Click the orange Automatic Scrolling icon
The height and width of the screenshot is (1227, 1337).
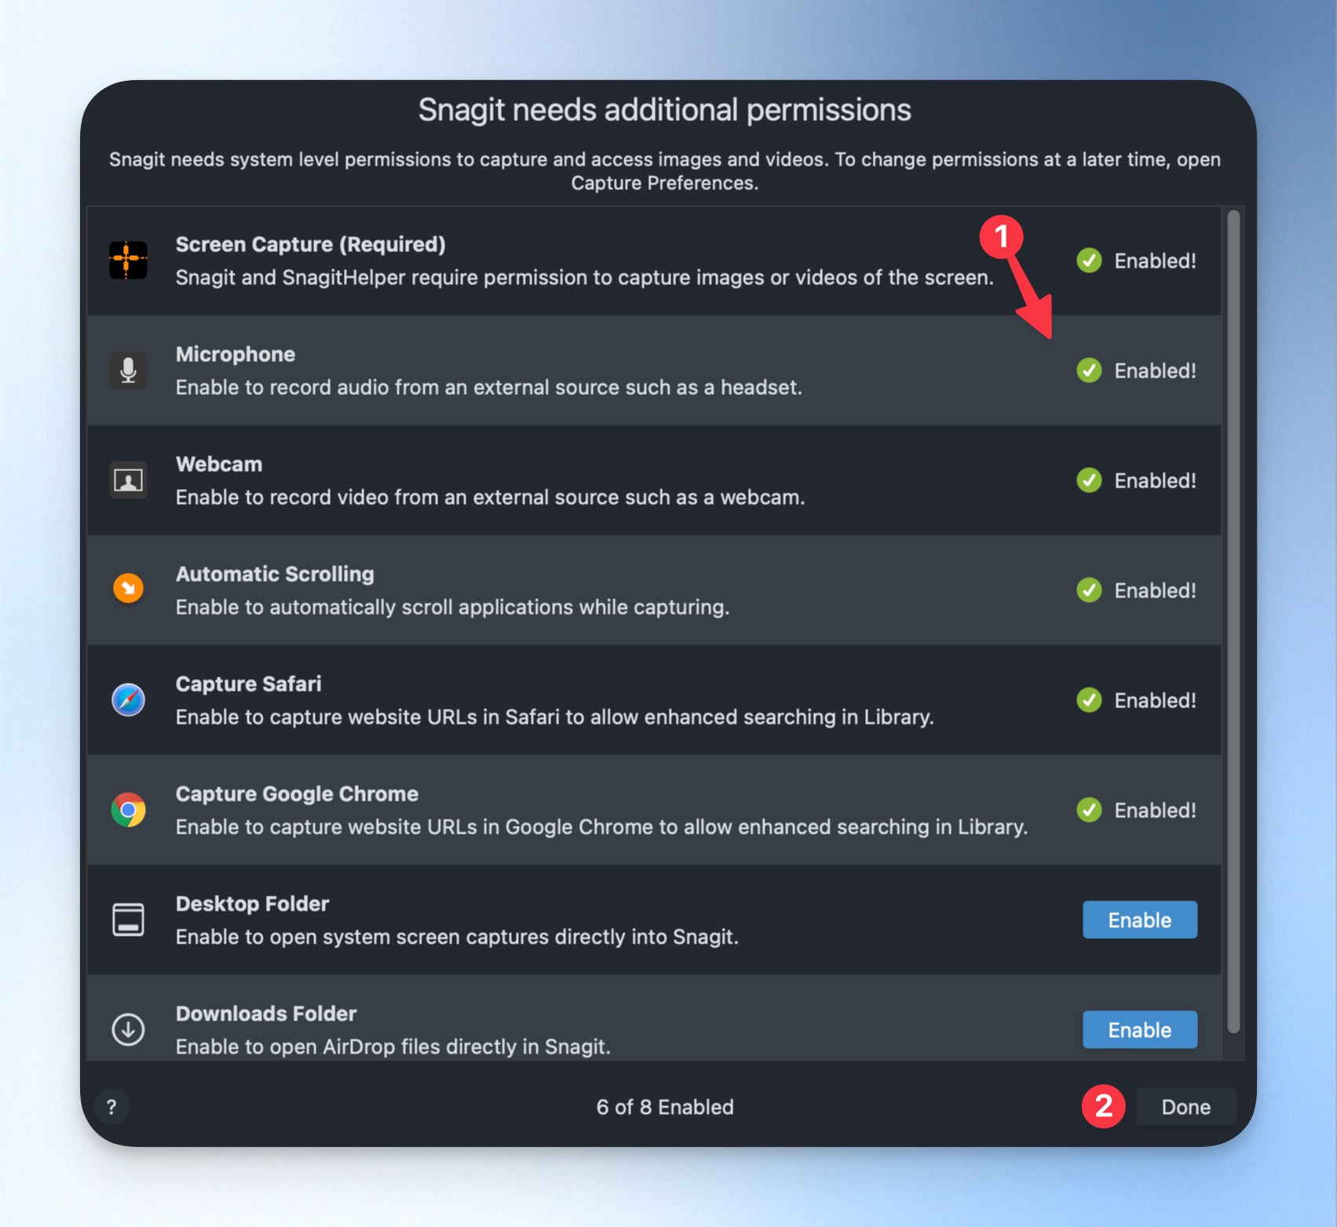[x=128, y=589]
